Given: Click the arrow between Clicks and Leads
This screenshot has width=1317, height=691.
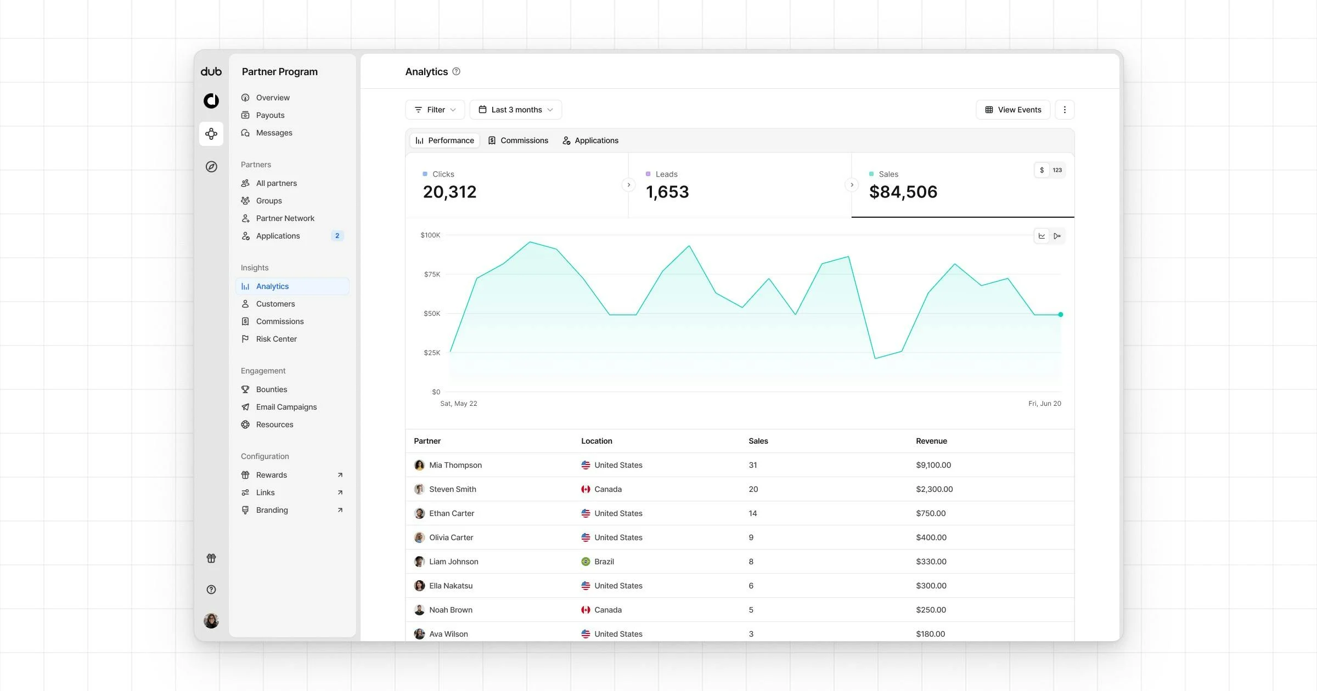Looking at the screenshot, I should (628, 185).
